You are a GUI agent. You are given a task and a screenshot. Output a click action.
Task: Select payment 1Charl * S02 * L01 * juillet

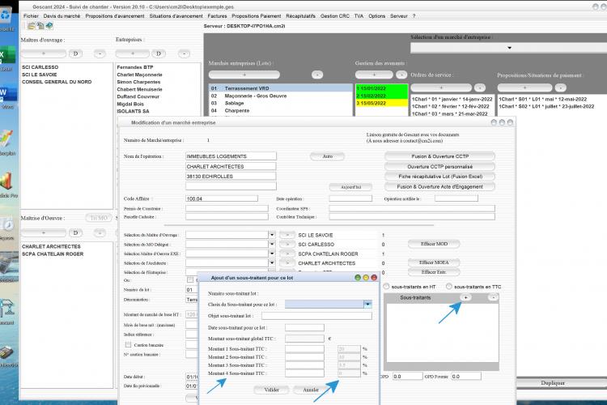[546, 106]
